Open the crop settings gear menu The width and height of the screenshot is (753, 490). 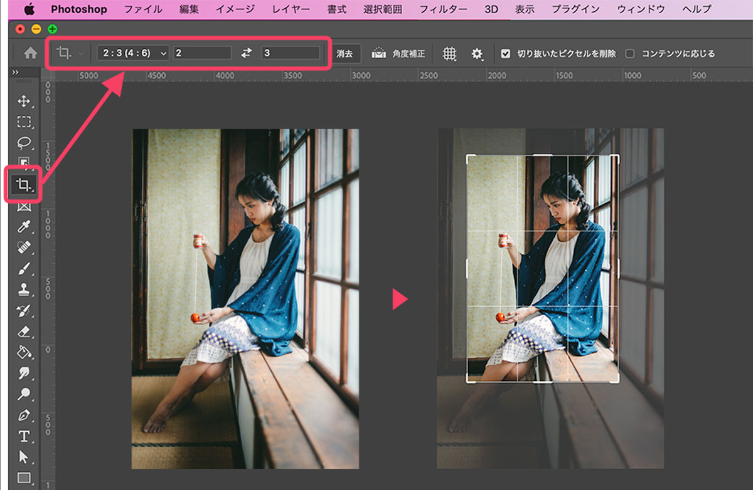tap(478, 54)
